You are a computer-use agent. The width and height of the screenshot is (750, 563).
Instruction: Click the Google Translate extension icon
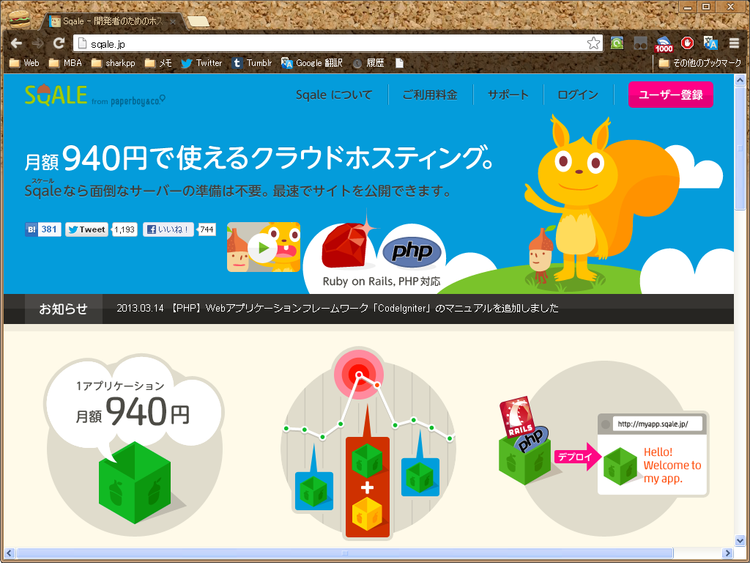point(710,43)
